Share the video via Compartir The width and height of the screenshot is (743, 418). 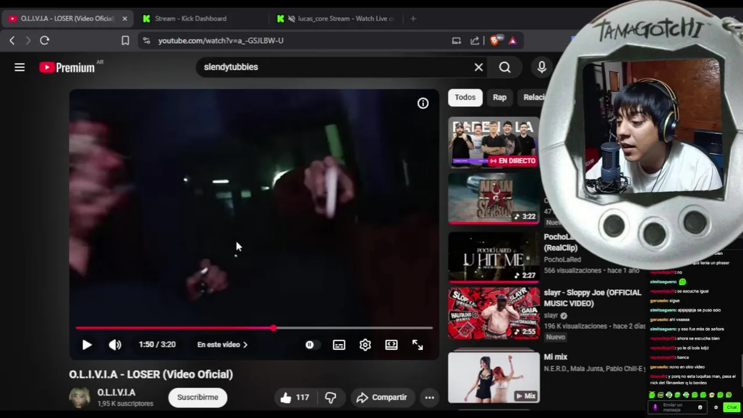381,398
